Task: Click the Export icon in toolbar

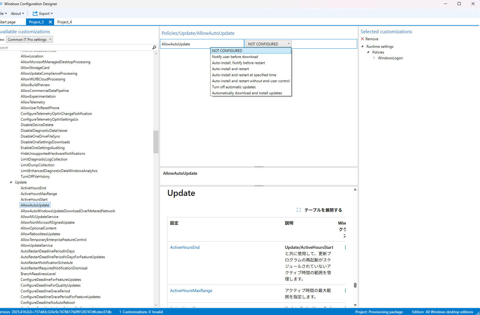Action: point(35,14)
